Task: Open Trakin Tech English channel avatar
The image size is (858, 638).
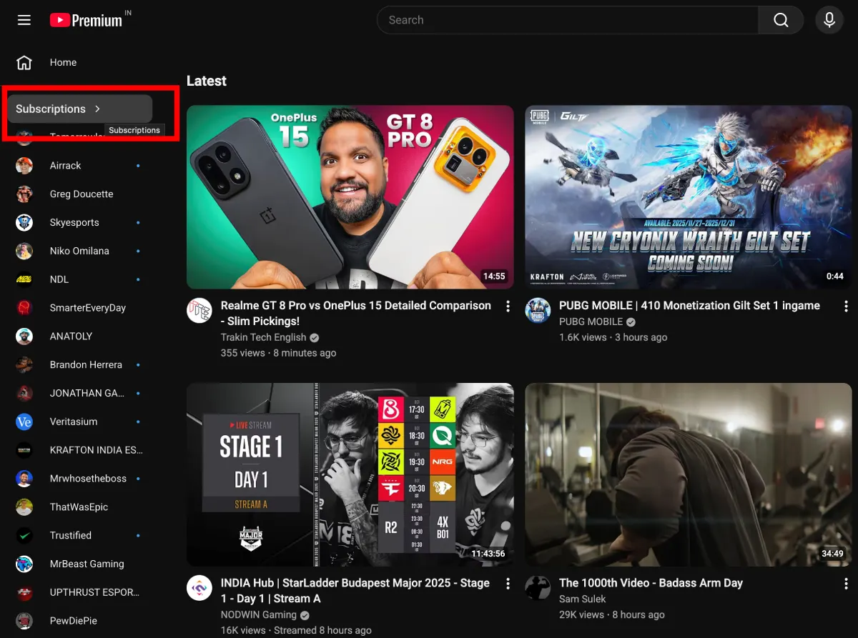Action: click(199, 310)
